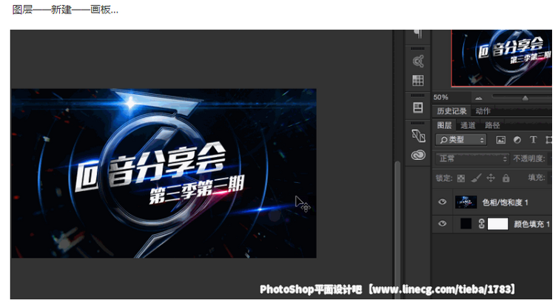The width and height of the screenshot is (555, 303).
Task: Toggle lock image pixels brush icon
Action: 477,178
